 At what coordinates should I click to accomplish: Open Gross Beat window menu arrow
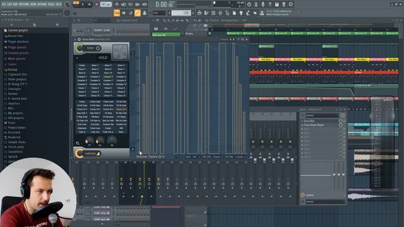click(75, 39)
